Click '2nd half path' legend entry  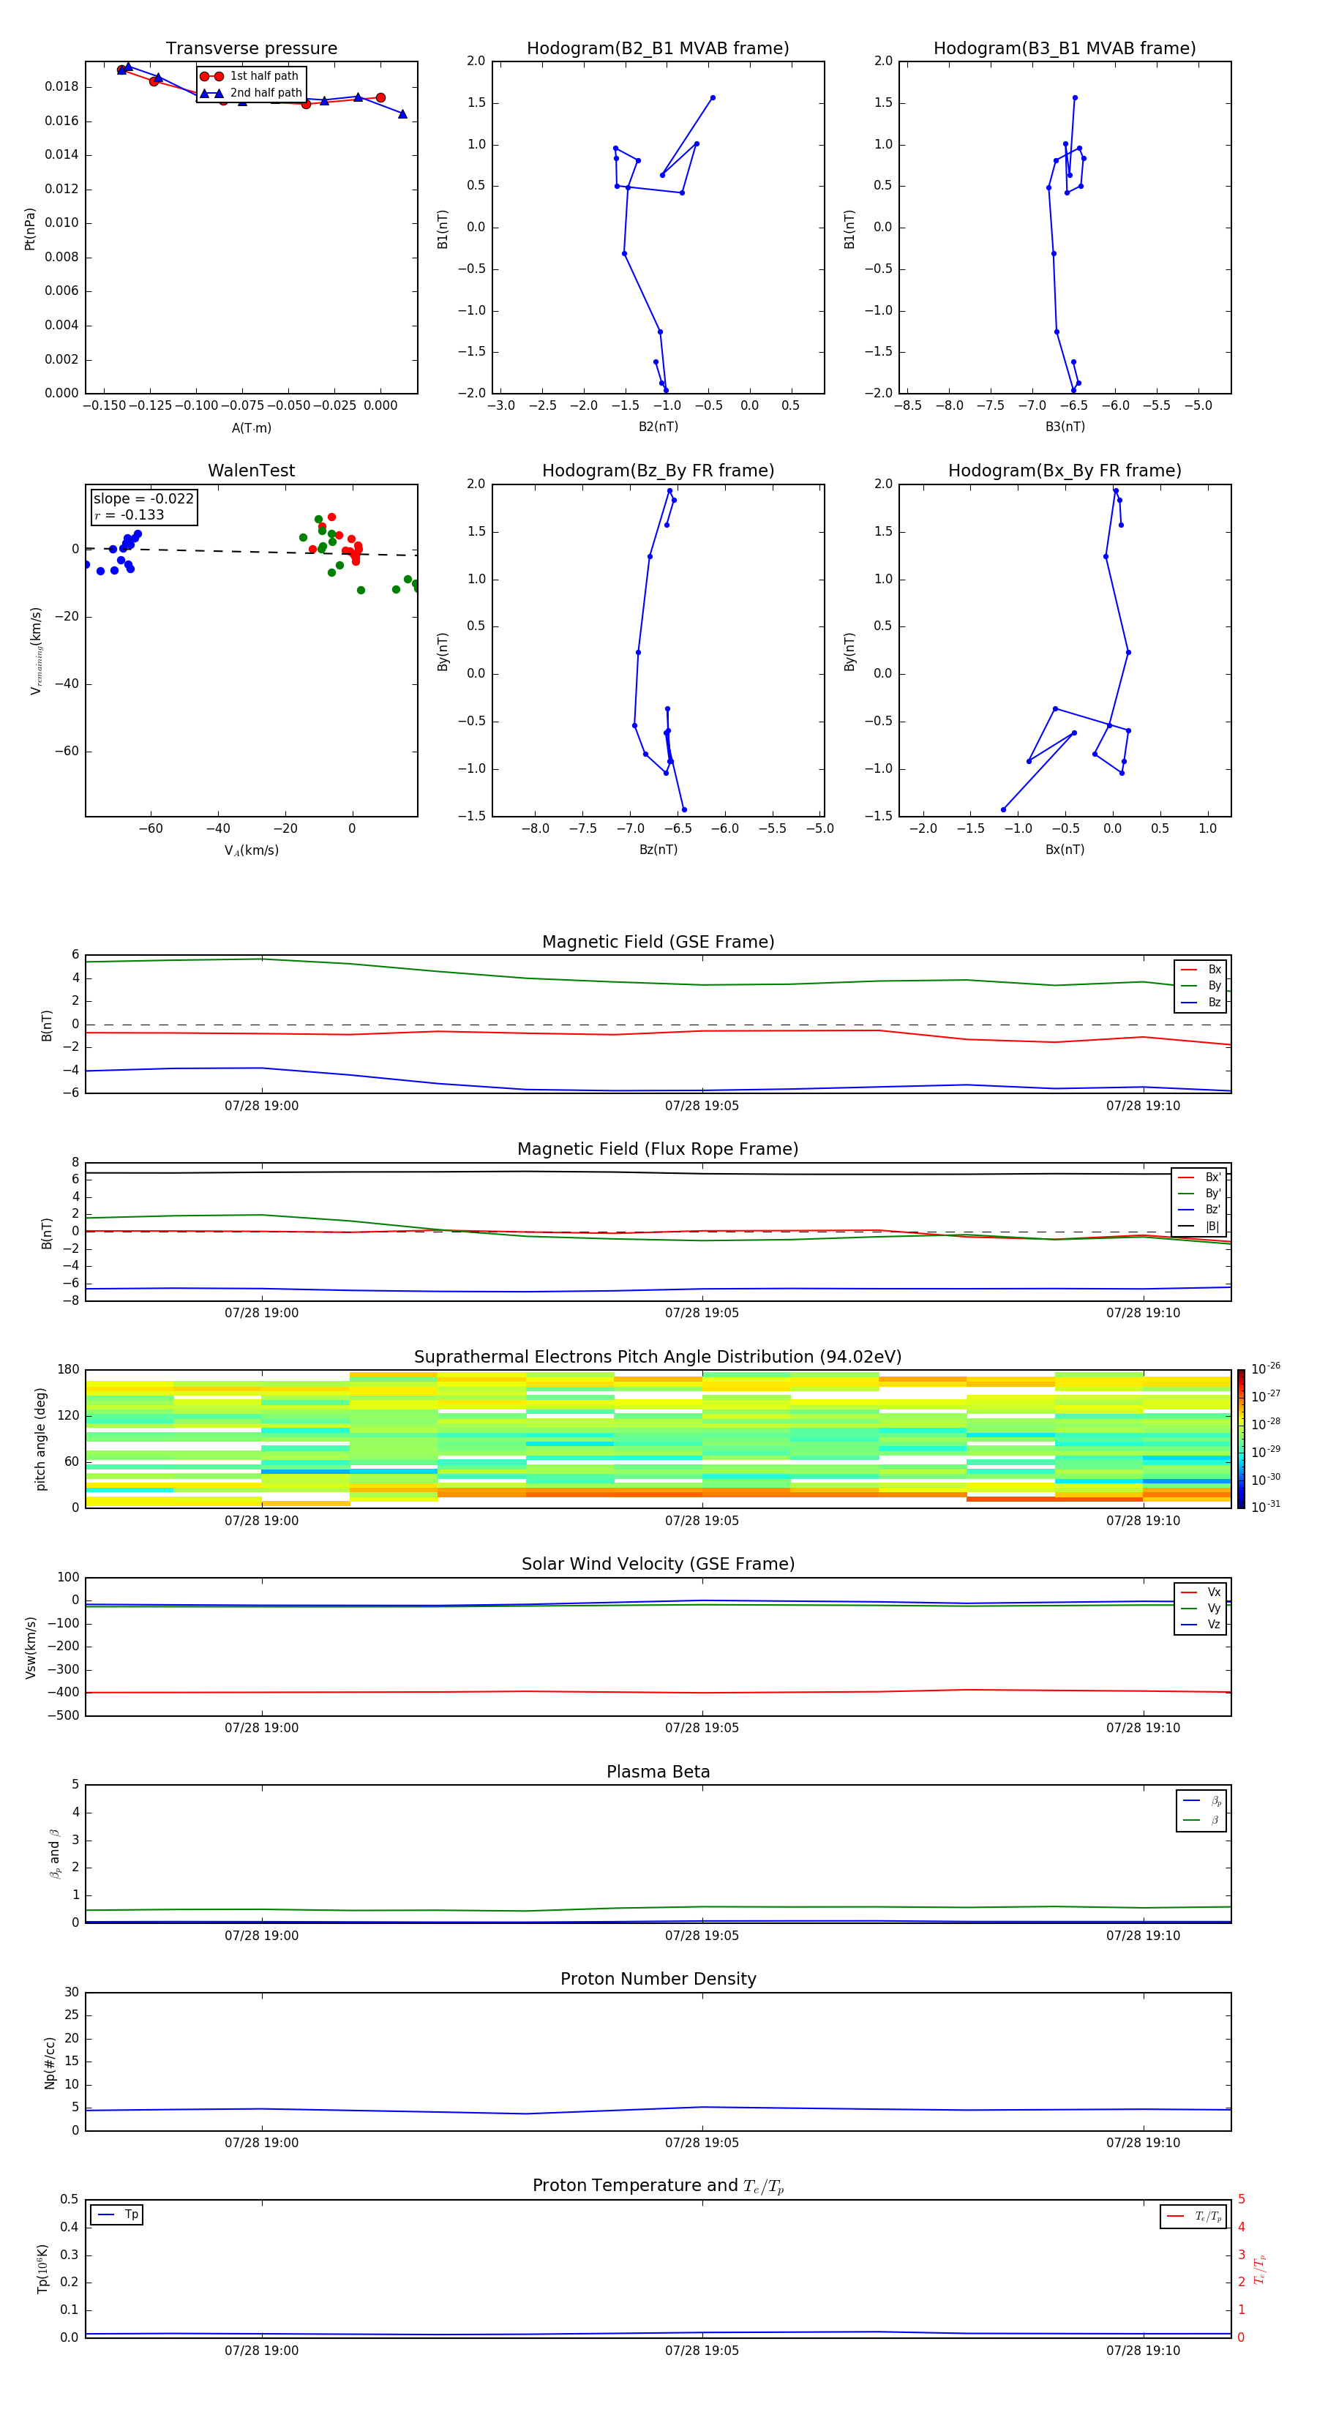point(251,93)
